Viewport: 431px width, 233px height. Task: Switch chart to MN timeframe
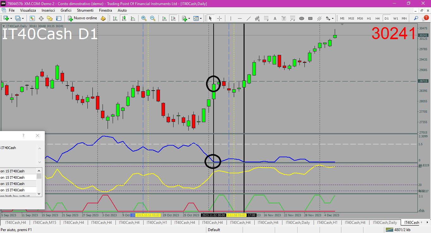404,18
